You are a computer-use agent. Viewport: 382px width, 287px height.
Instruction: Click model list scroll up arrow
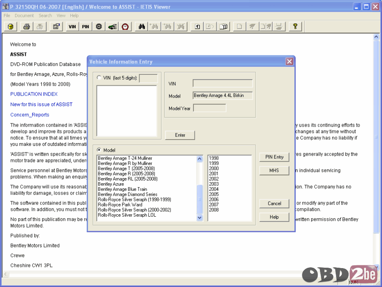(x=199, y=159)
